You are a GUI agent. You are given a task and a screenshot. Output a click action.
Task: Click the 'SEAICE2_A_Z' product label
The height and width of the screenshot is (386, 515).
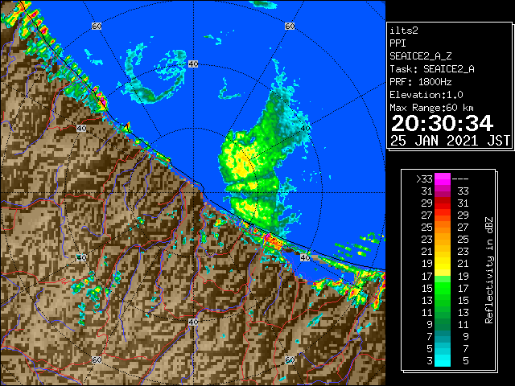click(420, 56)
